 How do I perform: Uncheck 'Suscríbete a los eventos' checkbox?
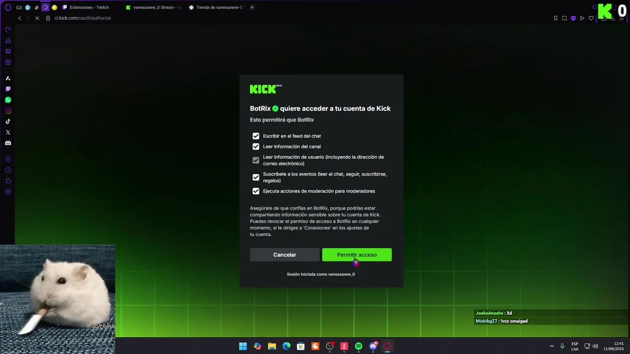256,177
